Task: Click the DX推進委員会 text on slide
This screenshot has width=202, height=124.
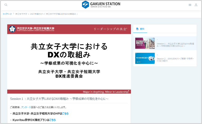Action: click(x=69, y=76)
